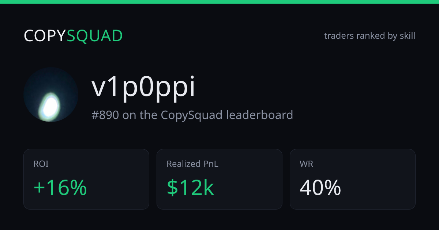Click the traders ranked by skill tagline
Image resolution: width=439 pixels, height=230 pixels.
[369, 36]
